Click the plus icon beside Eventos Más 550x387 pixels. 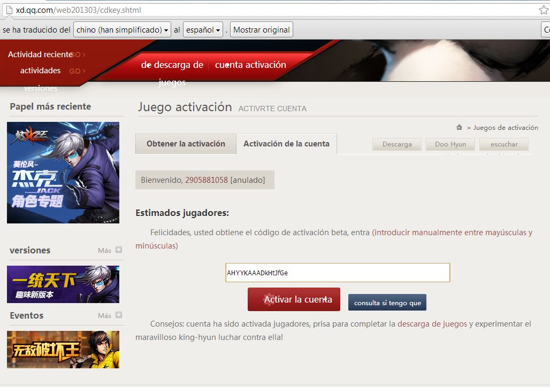119,315
